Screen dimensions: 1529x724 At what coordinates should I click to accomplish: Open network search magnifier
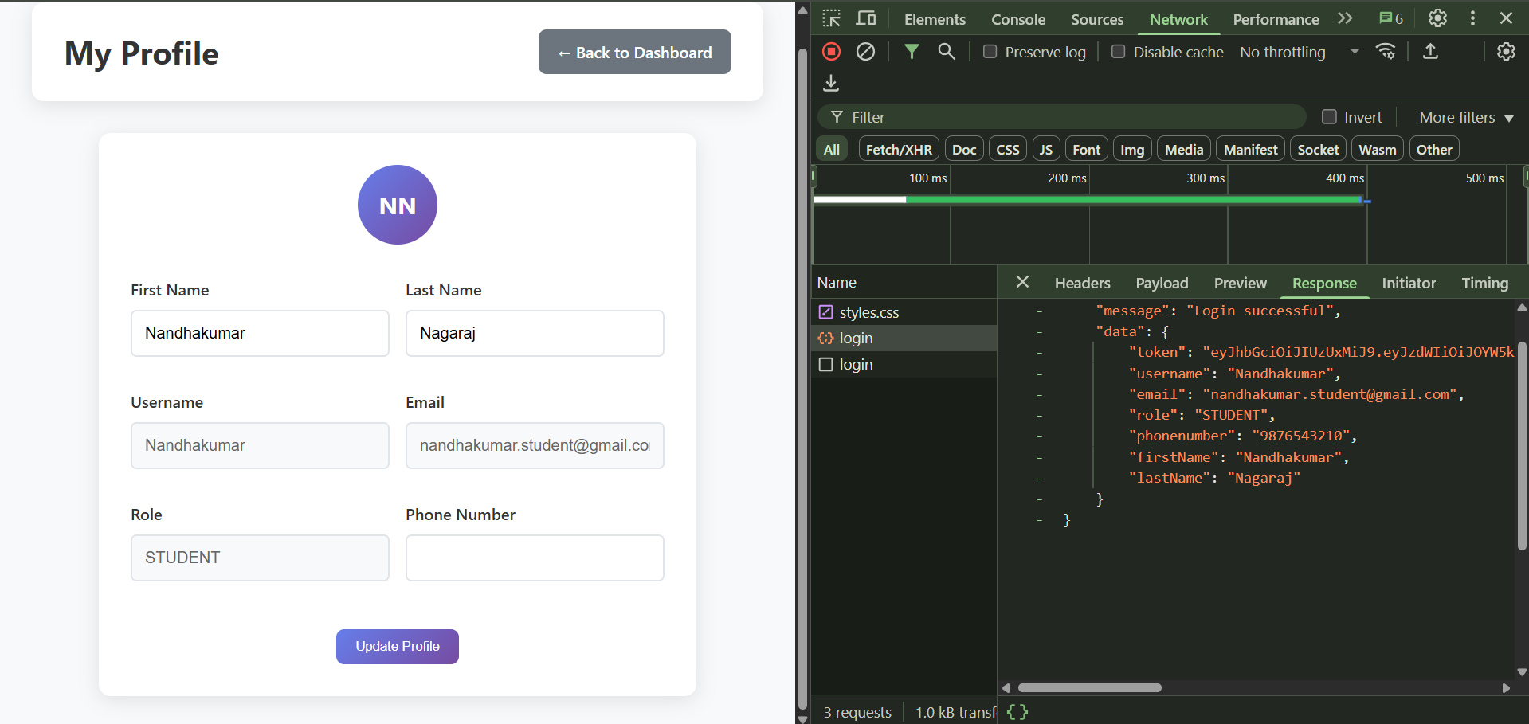(x=947, y=52)
